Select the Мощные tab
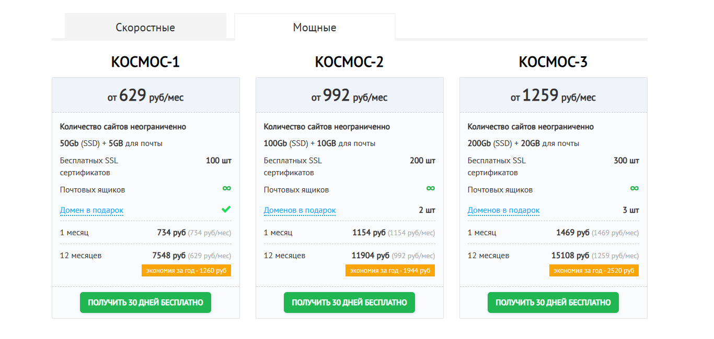The height and width of the screenshot is (339, 714). [315, 27]
